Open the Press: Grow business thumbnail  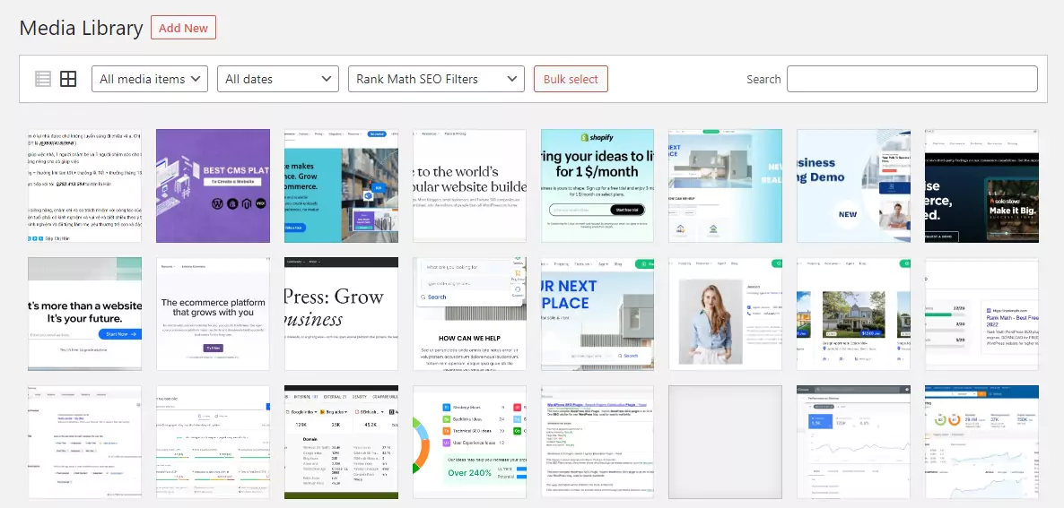point(341,314)
